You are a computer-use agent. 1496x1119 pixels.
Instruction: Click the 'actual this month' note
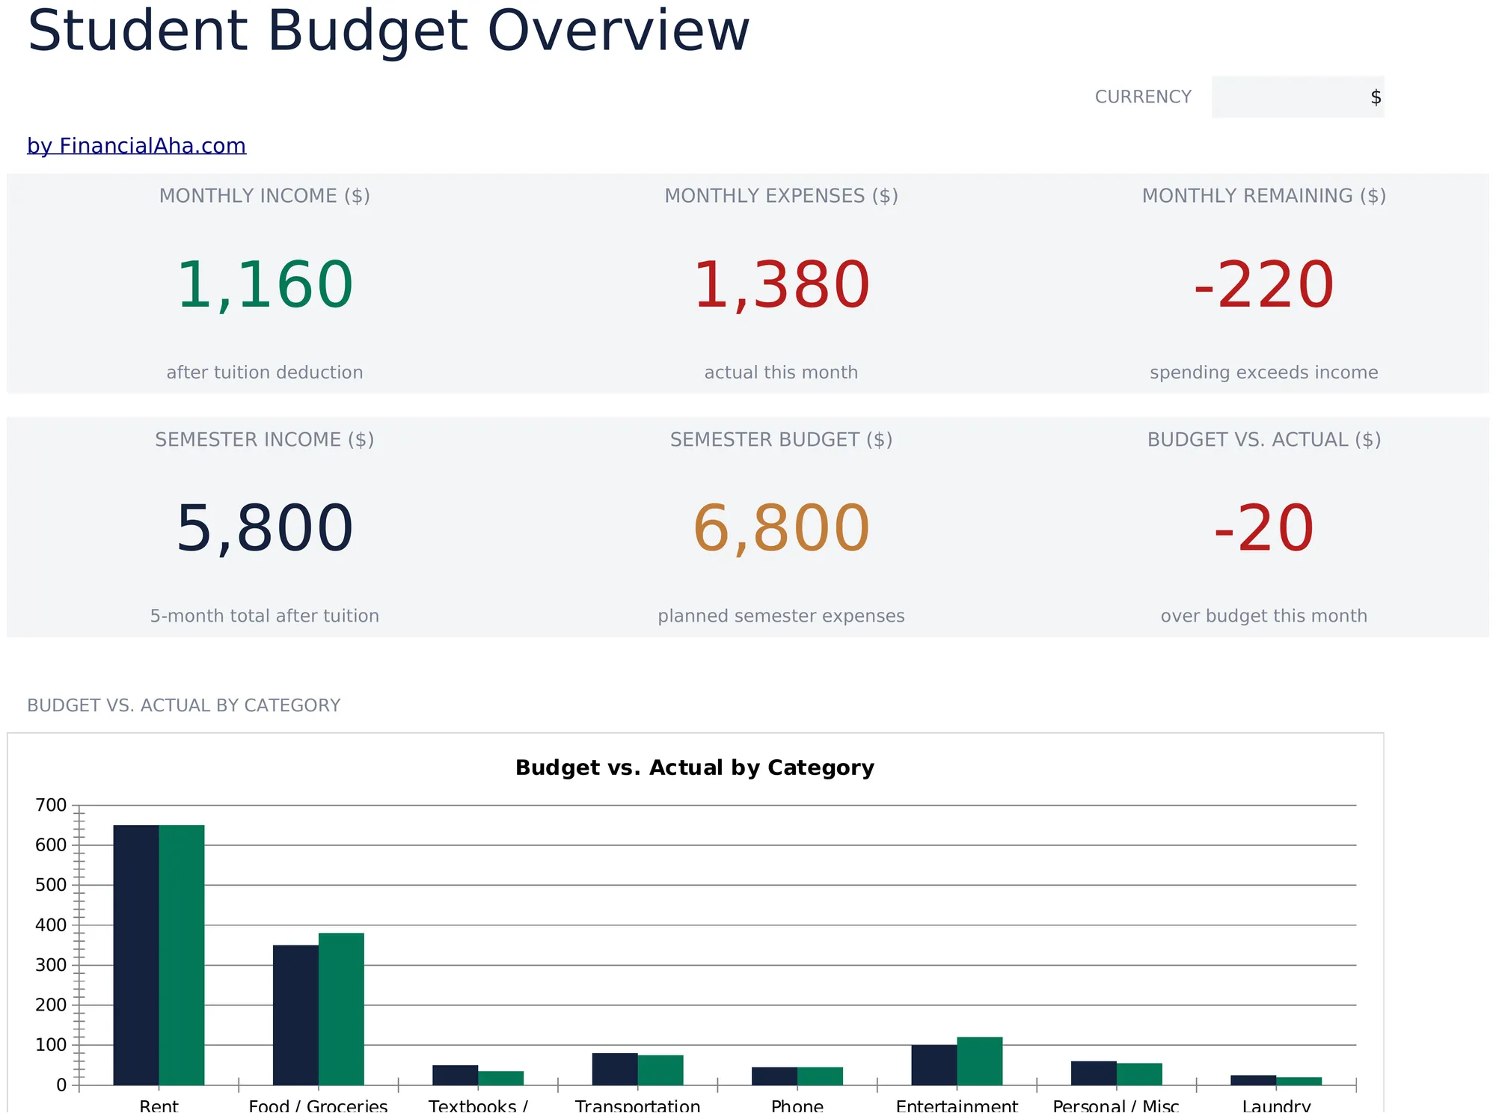pos(782,373)
